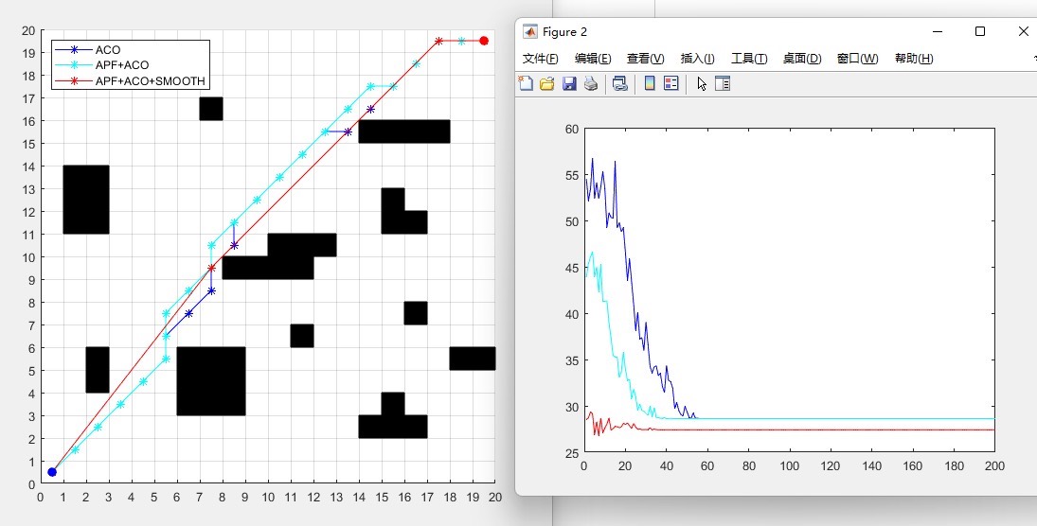Open the 查看(V) menu
The image size is (1037, 526).
tap(646, 58)
